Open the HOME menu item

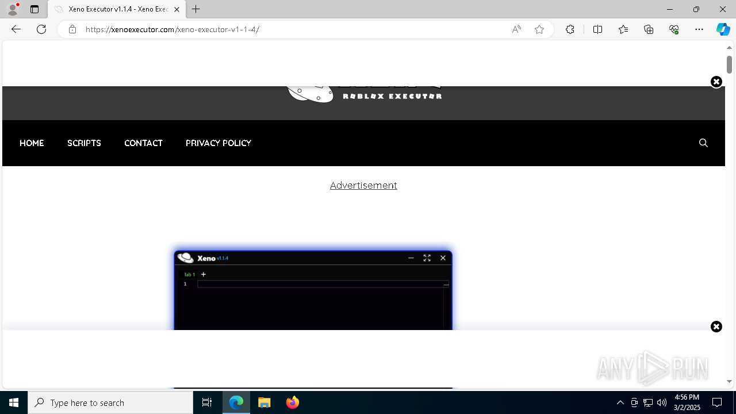(x=32, y=143)
